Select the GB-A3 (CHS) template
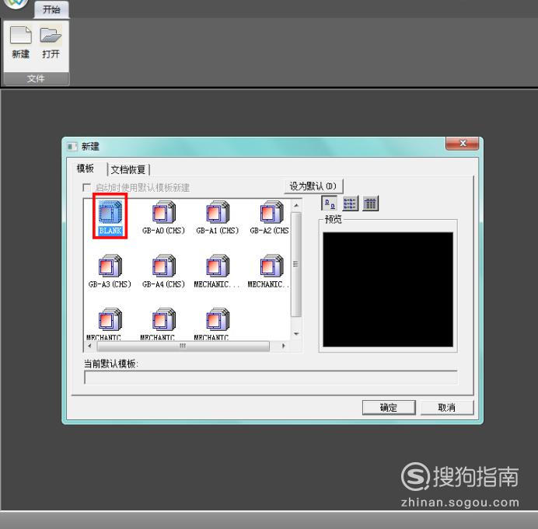This screenshot has height=529, width=538. [110, 271]
